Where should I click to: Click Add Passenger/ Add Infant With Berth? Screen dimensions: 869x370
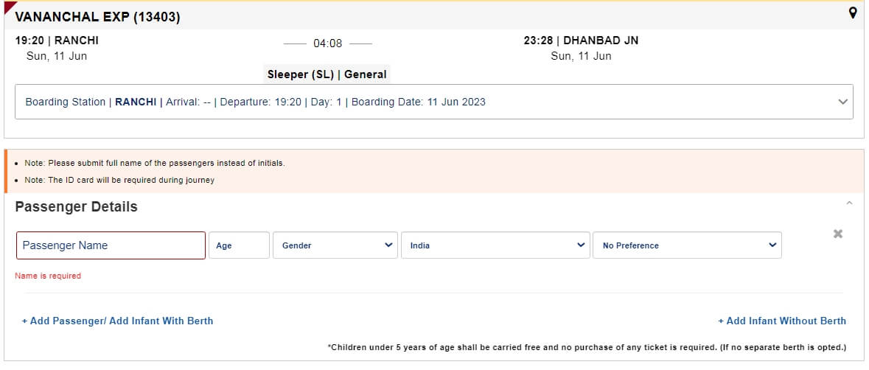117,321
